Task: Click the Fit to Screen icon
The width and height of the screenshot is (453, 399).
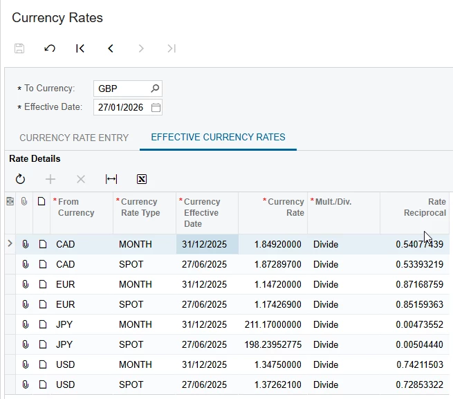Action: [111, 179]
